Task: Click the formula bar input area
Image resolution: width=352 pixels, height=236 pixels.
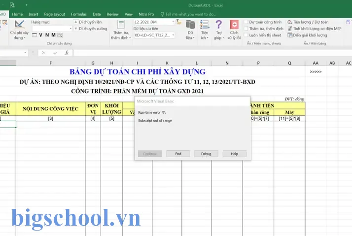Action: [x=212, y=53]
